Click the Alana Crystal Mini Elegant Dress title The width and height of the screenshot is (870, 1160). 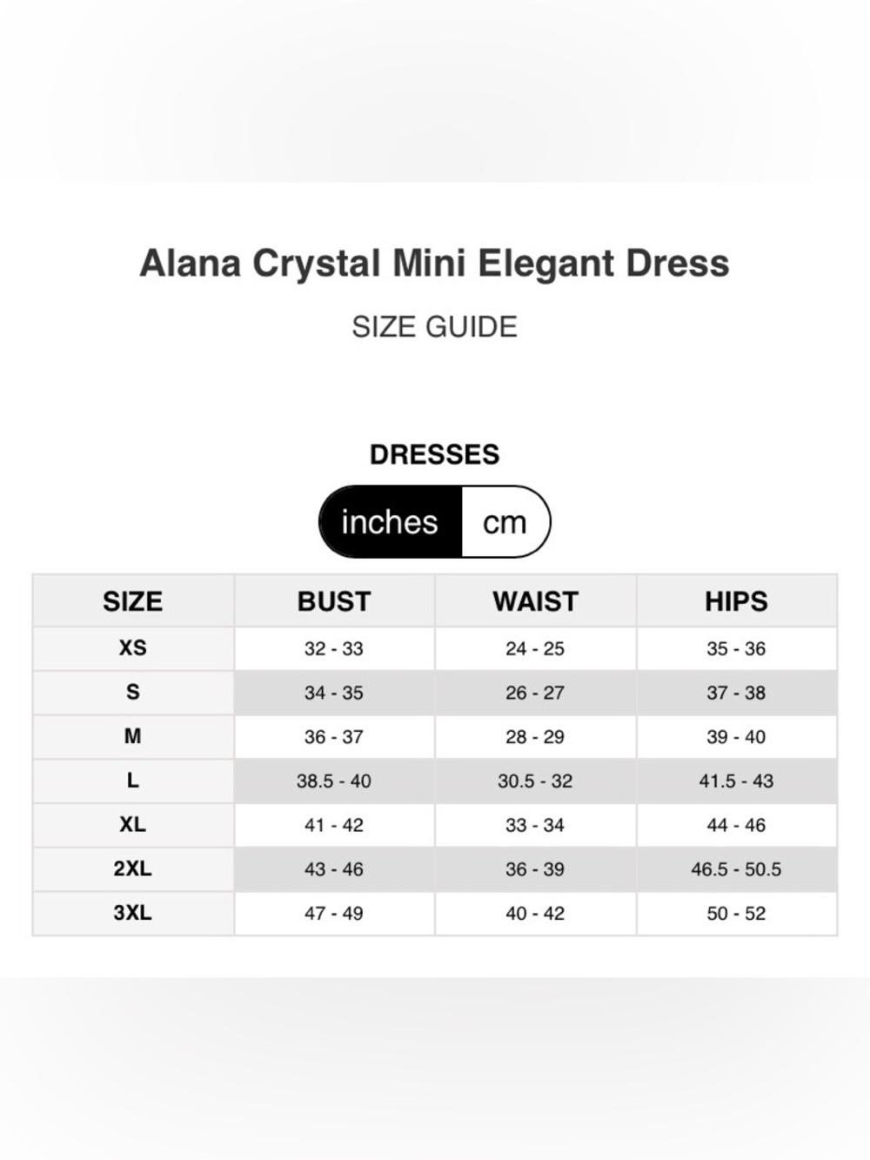pos(434,264)
